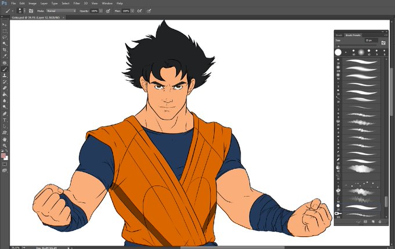Open the Image menu
395x249 pixels.
(33, 3)
